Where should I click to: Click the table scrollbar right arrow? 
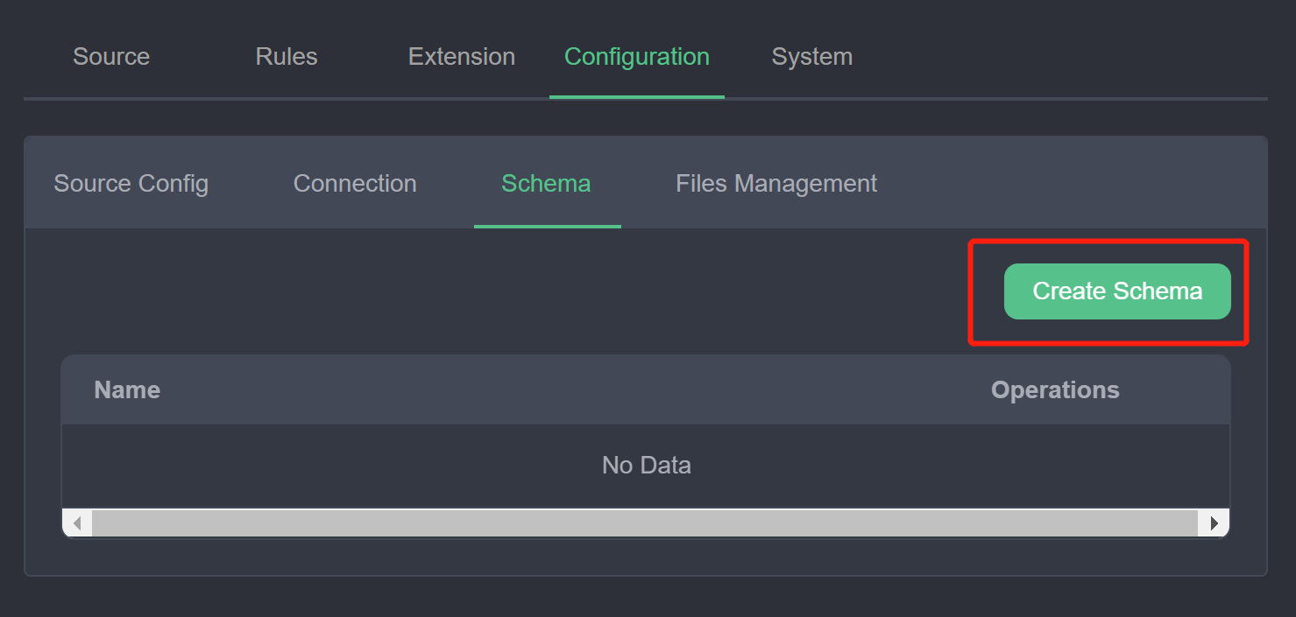[1214, 523]
